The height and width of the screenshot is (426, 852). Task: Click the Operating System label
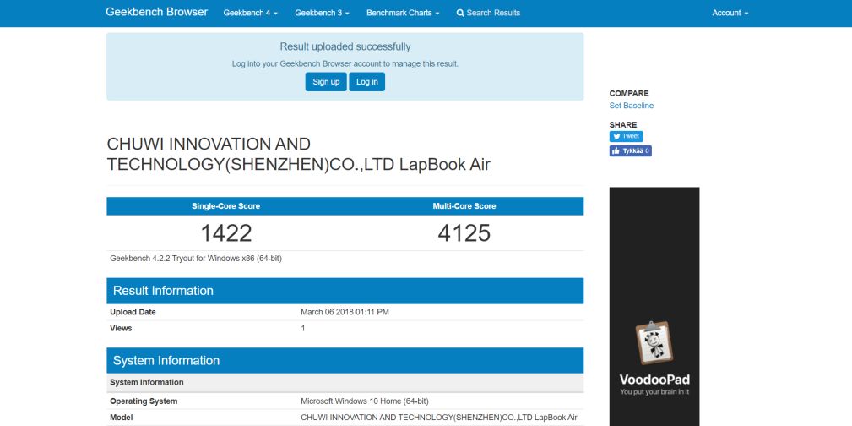pos(144,401)
